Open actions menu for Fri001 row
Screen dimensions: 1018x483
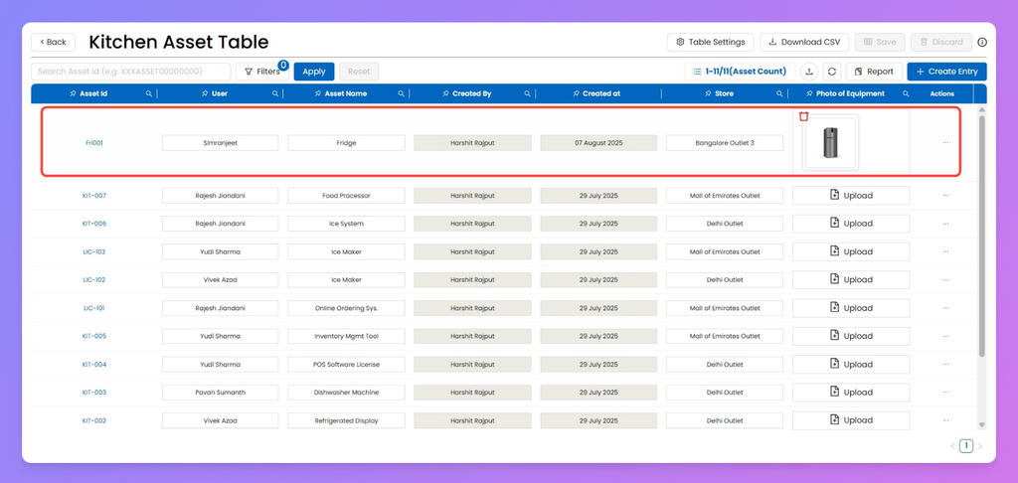[x=945, y=143]
